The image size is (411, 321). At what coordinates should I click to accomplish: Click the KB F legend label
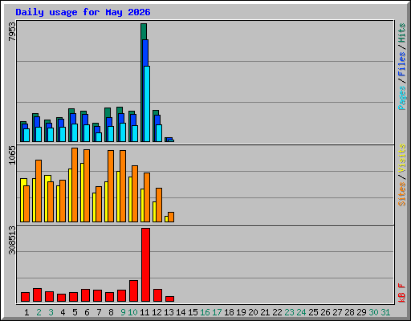click(x=401, y=293)
